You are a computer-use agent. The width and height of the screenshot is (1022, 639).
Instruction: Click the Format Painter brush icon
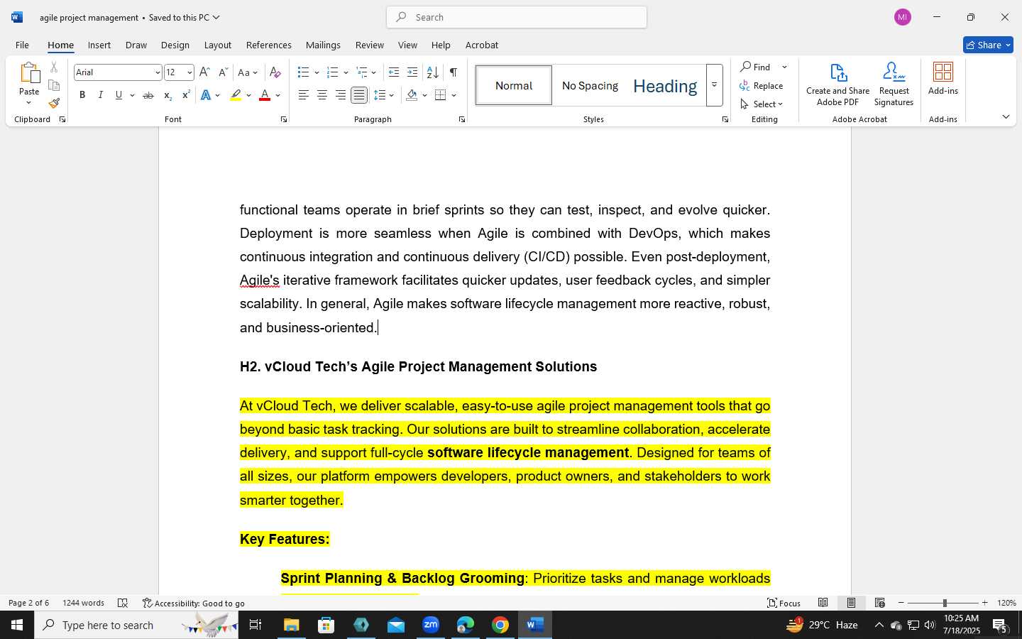(54, 103)
